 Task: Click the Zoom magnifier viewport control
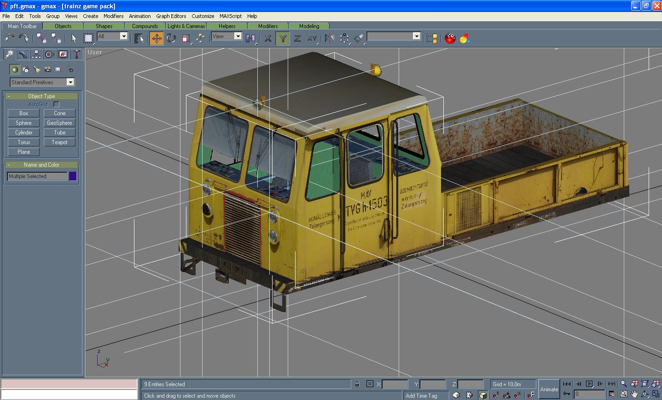(623, 383)
